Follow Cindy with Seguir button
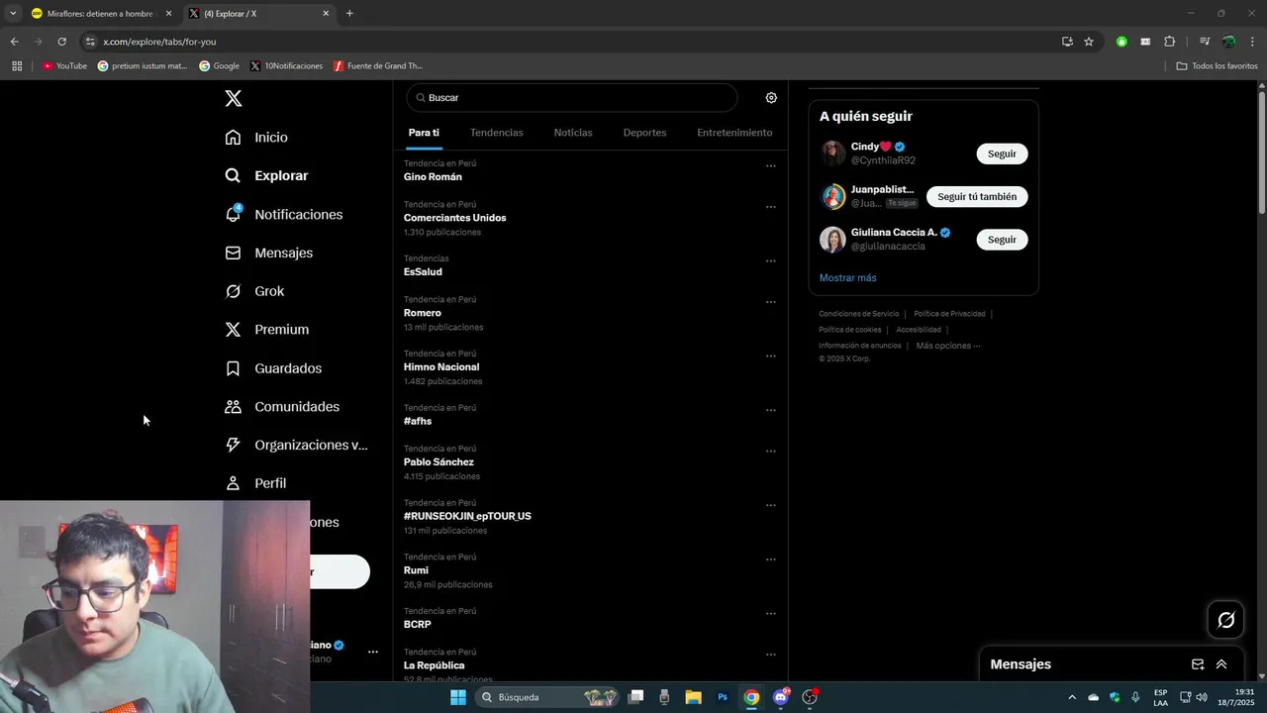The width and height of the screenshot is (1267, 713). [1002, 153]
